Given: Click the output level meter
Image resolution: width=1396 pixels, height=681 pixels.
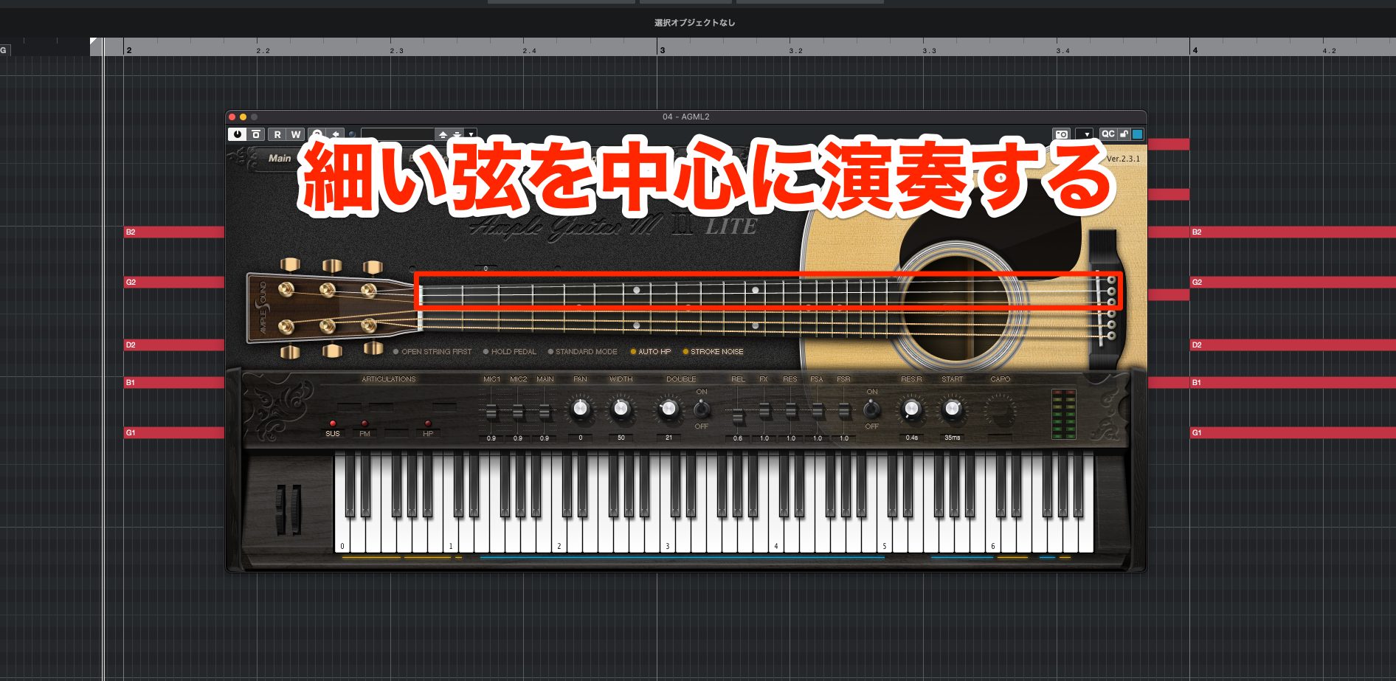Looking at the screenshot, I should (1063, 414).
